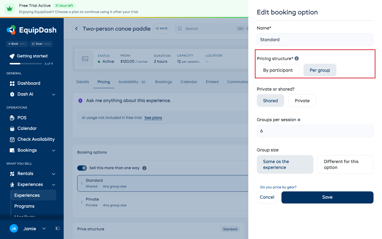Click the Pricing structure info icon

tap(297, 58)
